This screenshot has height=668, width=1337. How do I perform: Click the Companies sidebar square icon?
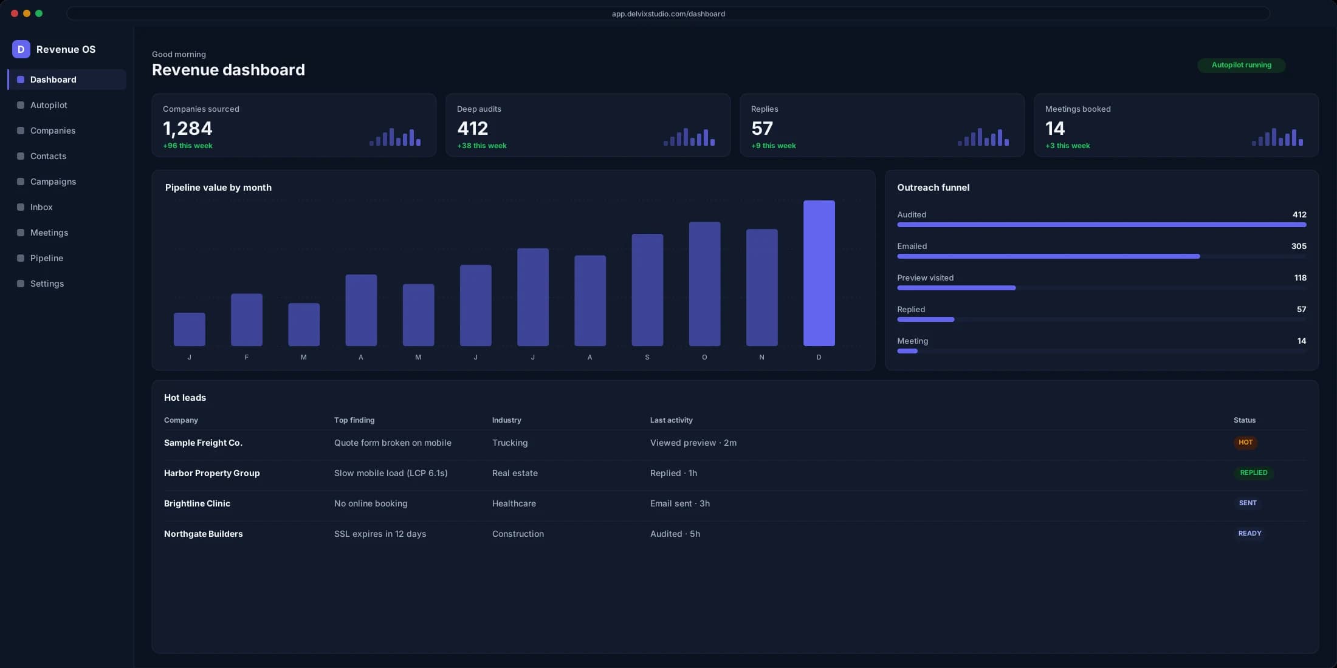point(21,131)
